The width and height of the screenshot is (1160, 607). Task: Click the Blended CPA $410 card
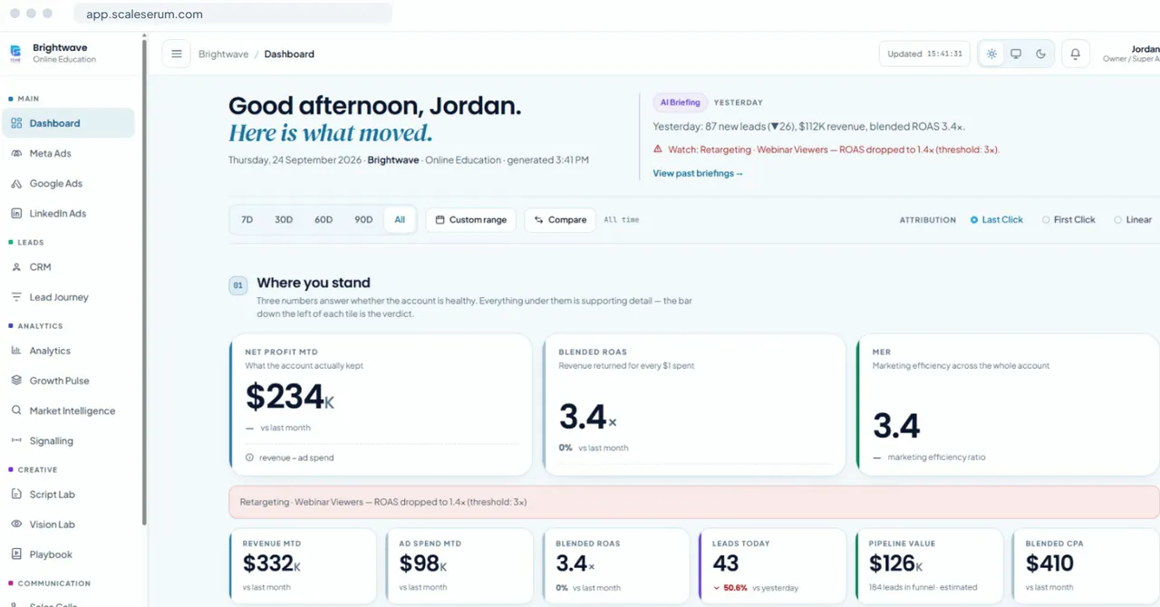pyautogui.click(x=1086, y=565)
